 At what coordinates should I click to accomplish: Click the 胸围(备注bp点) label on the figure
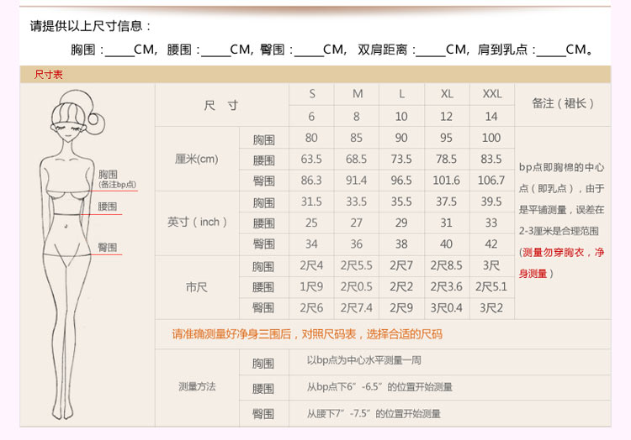tap(117, 179)
